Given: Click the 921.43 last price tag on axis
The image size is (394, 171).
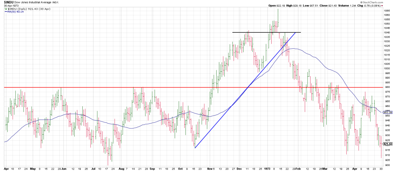Looking at the screenshot, I should pyautogui.click(x=388, y=143).
